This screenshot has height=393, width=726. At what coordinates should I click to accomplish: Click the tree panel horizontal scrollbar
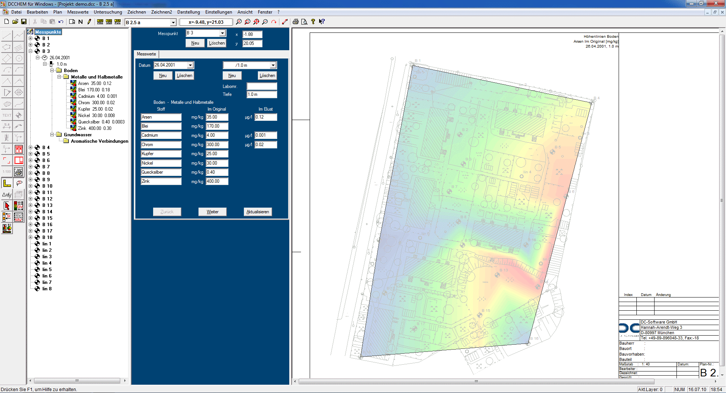coord(78,381)
